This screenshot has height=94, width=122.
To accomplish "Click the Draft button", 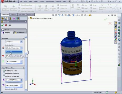I will click(x=85, y=8).
